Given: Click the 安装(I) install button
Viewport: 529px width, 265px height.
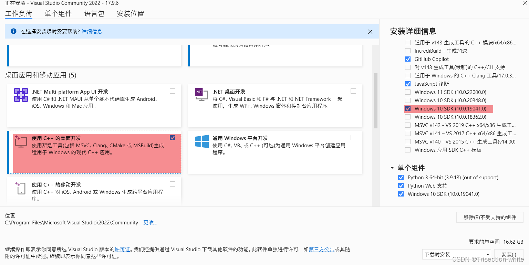Looking at the screenshot, I should (509, 255).
